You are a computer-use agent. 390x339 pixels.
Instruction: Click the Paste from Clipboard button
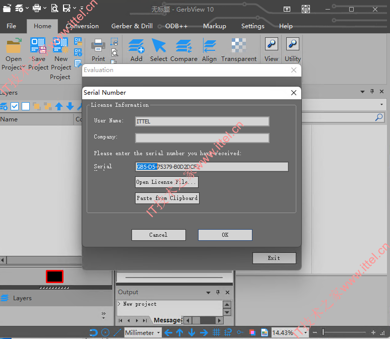point(167,198)
